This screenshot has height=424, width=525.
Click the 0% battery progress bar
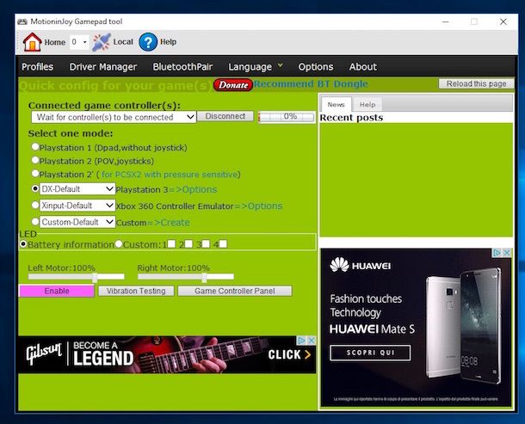[x=287, y=117]
